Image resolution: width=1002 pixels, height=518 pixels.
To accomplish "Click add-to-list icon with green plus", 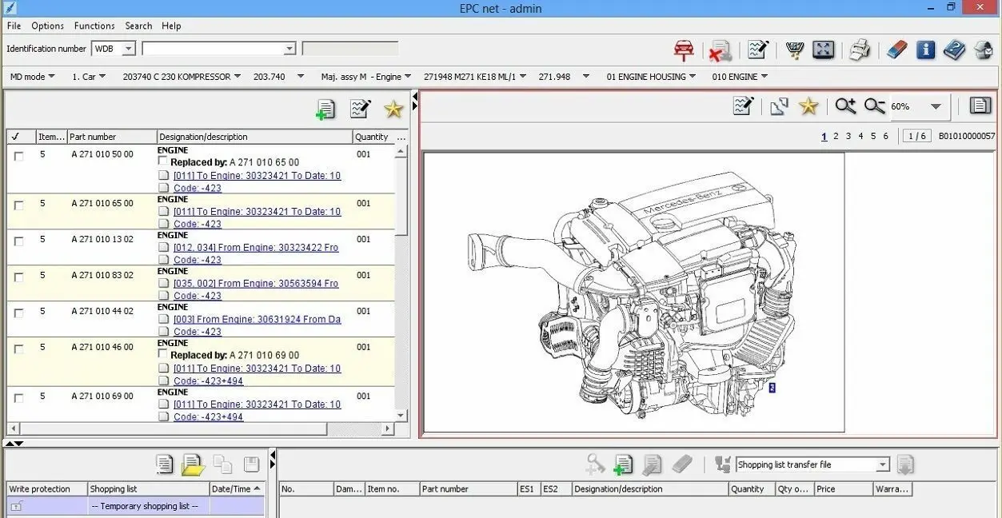I will click(325, 110).
